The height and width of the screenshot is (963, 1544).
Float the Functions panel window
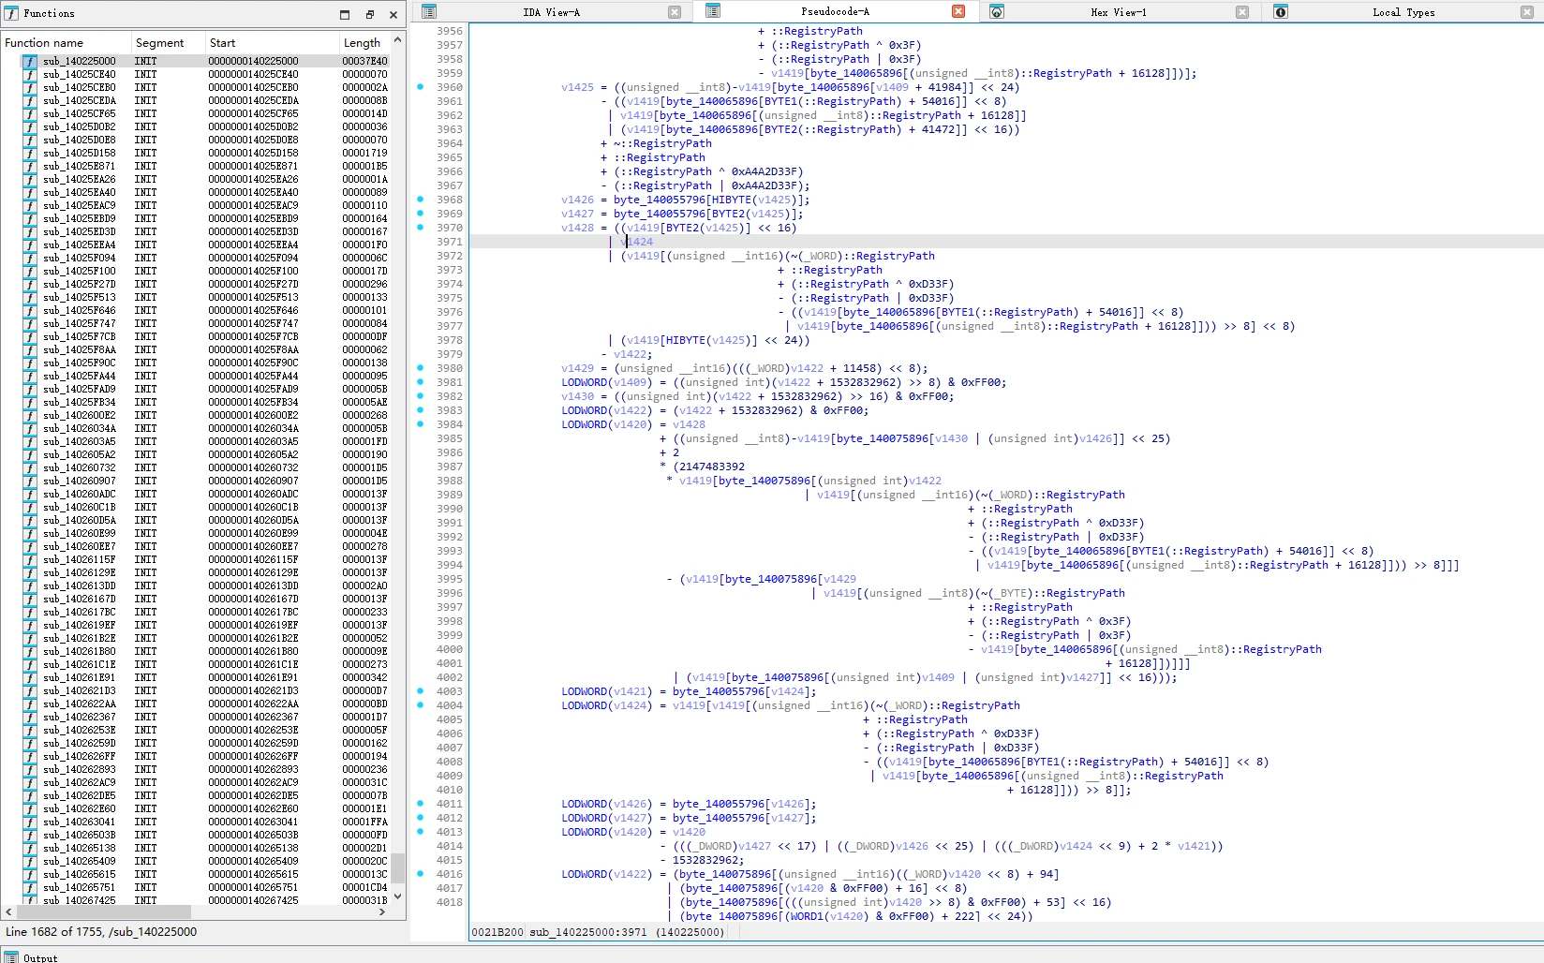click(369, 14)
